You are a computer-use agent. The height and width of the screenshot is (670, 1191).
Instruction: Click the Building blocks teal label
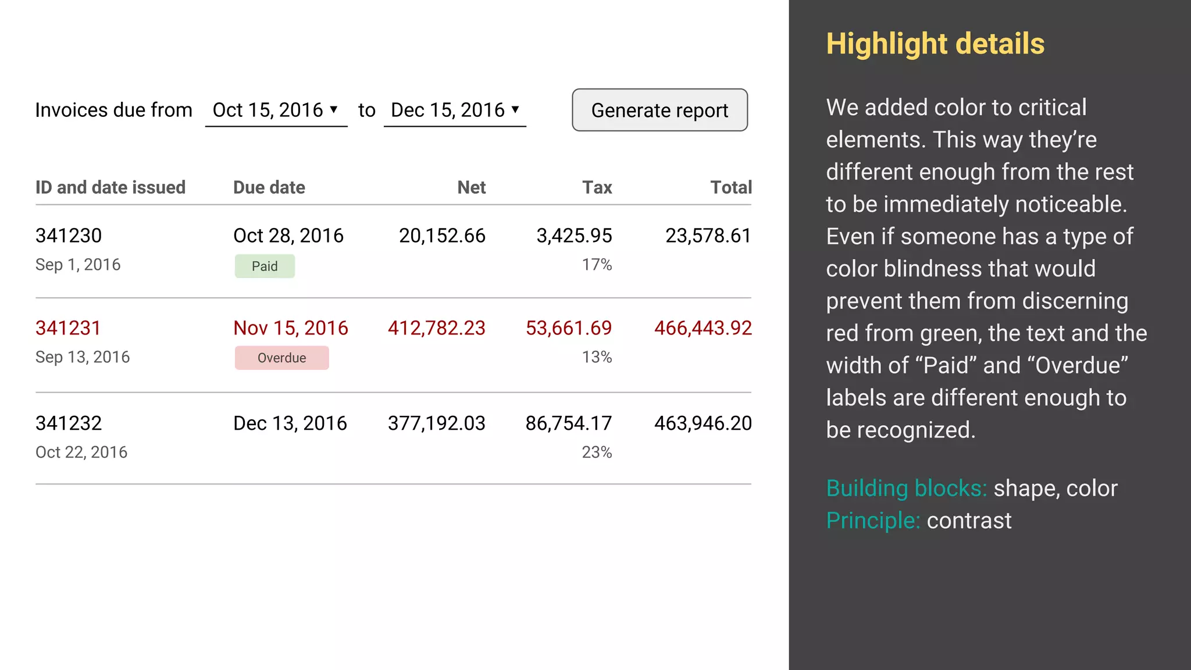click(906, 489)
